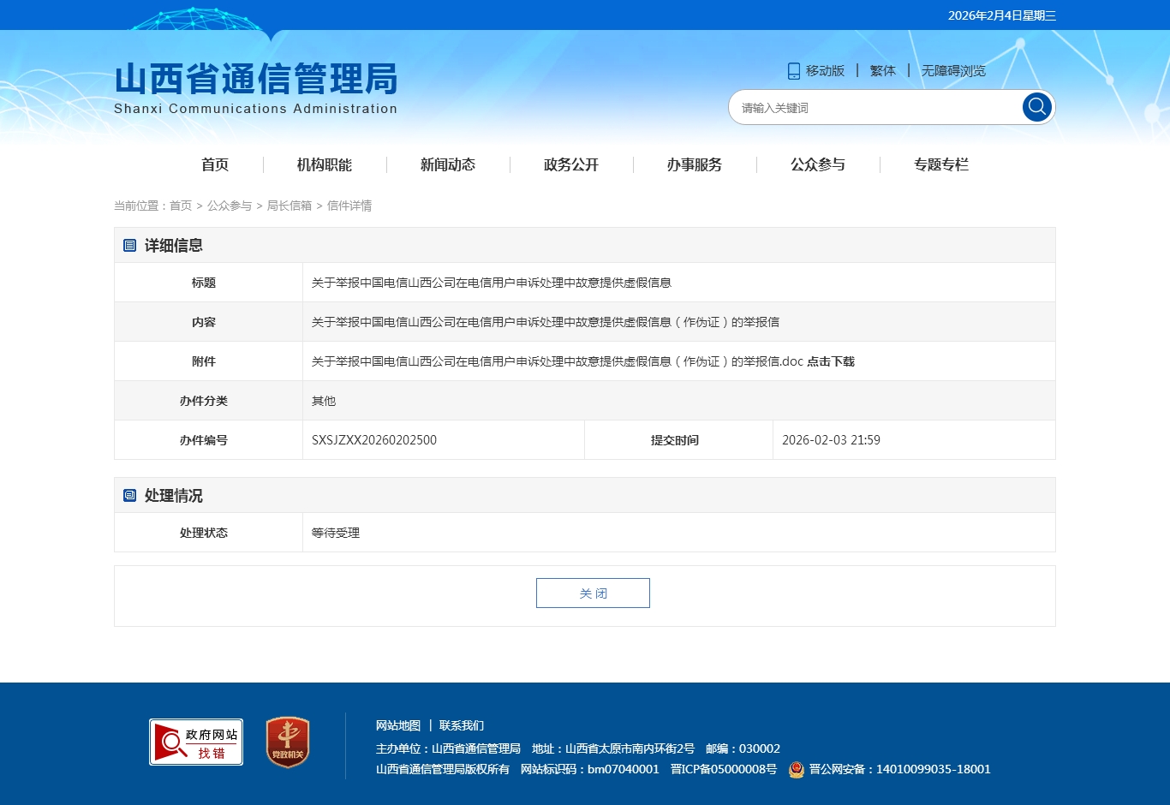Open the 首页 navigation menu
The height and width of the screenshot is (805, 1170).
tap(215, 164)
